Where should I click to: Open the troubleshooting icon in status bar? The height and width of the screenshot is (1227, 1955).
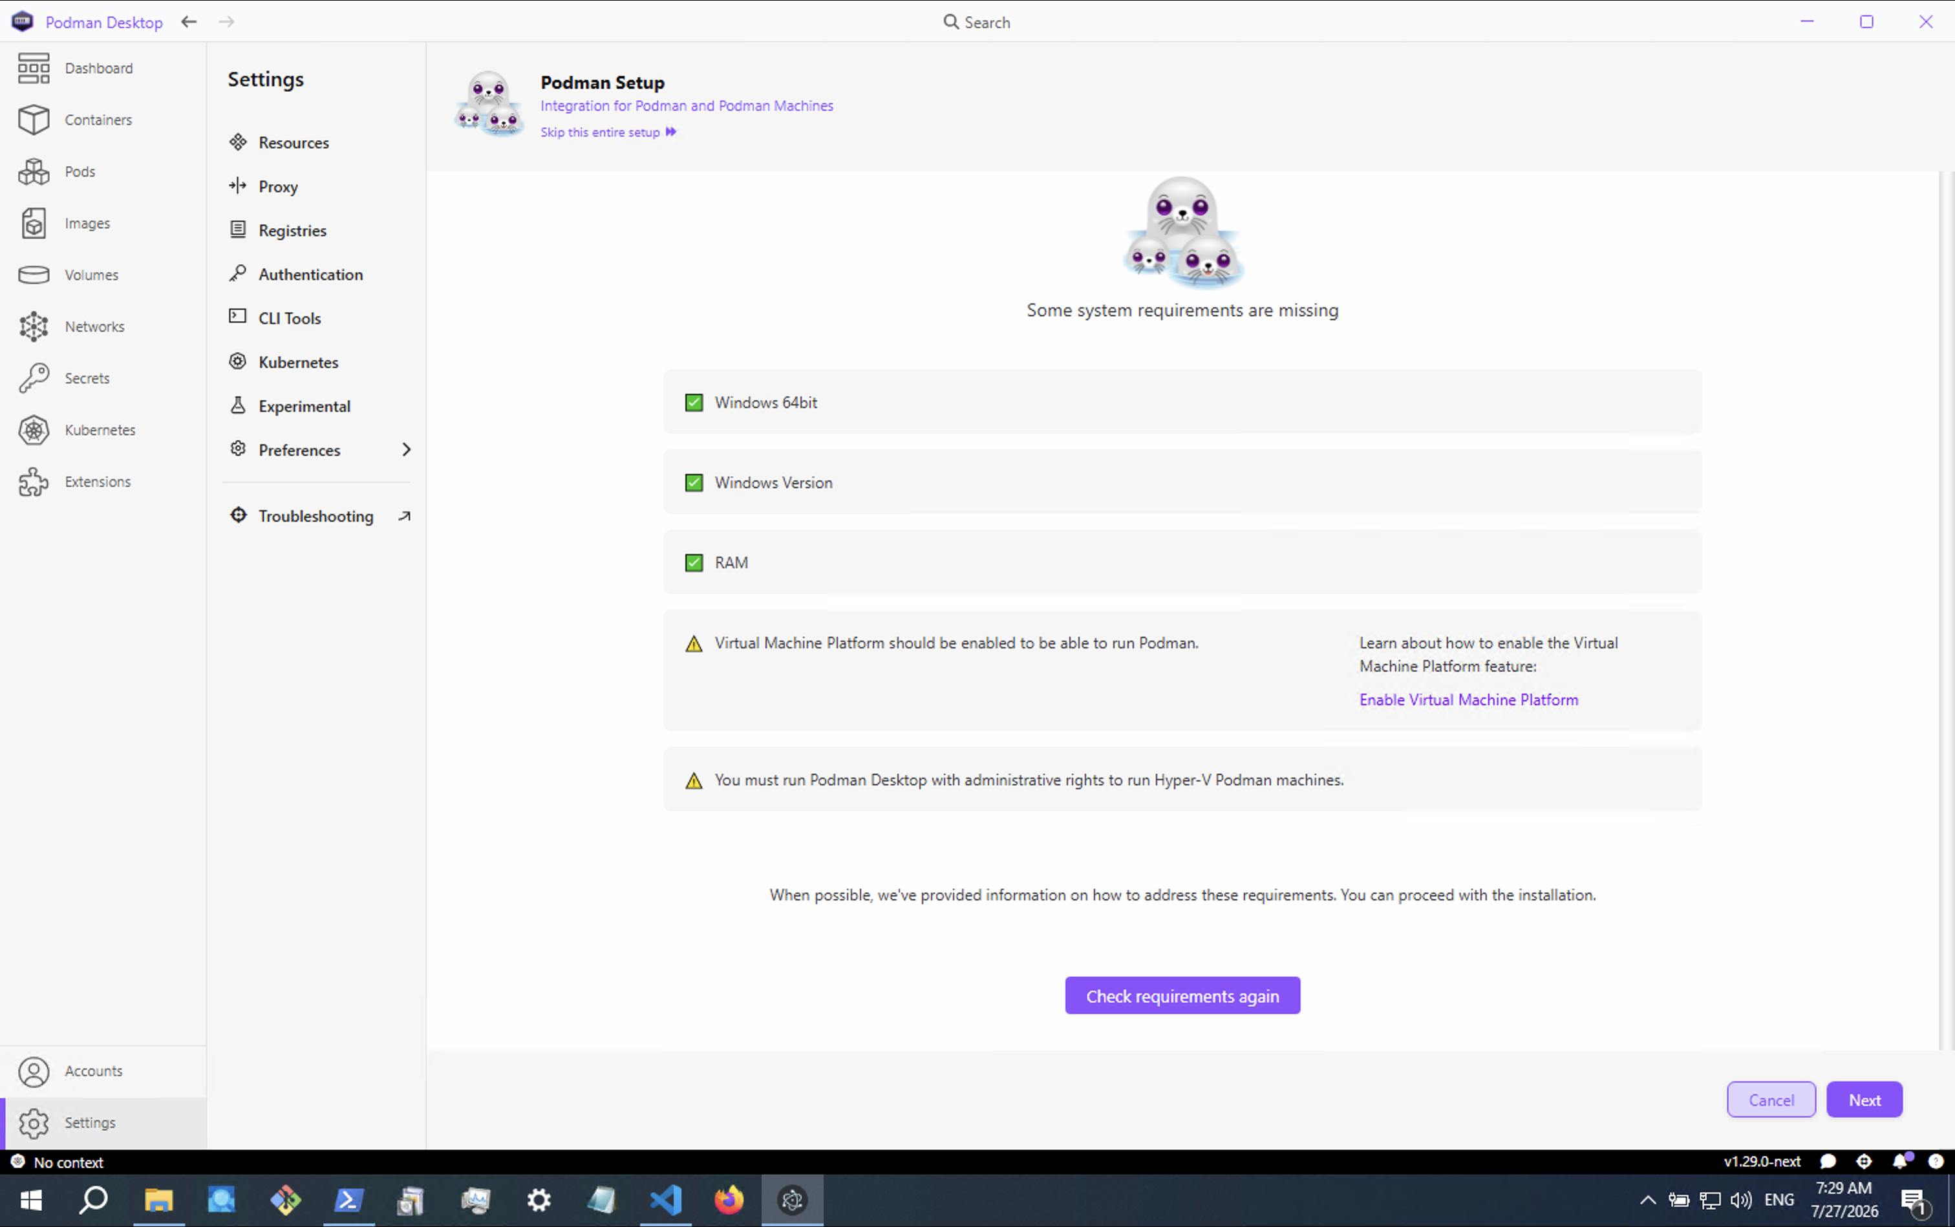1864,1161
